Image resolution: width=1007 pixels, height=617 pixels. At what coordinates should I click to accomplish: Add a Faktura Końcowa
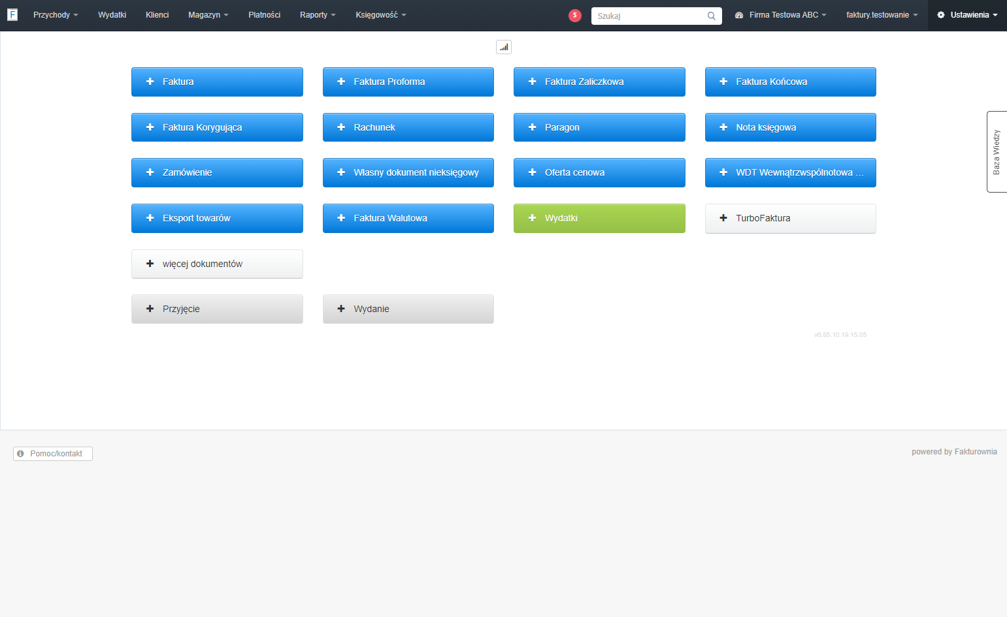click(x=791, y=82)
